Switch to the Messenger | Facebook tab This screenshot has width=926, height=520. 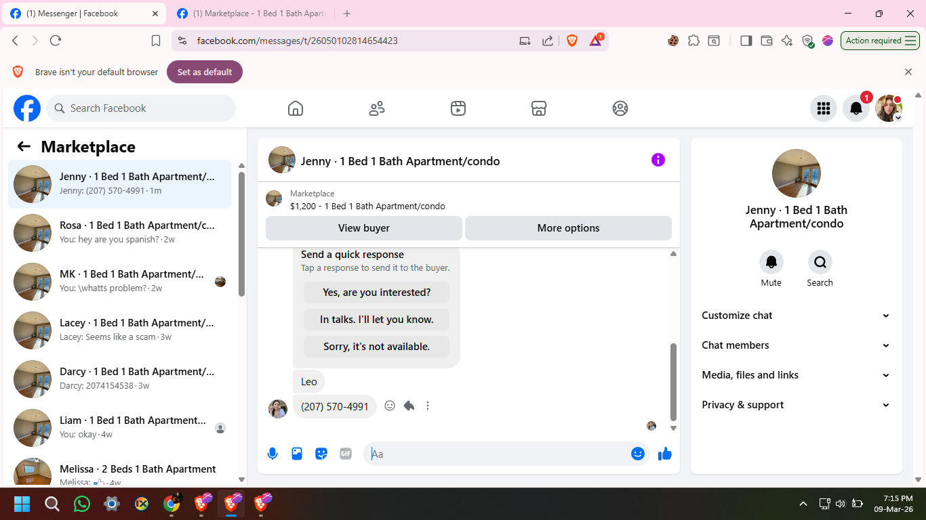pos(84,14)
